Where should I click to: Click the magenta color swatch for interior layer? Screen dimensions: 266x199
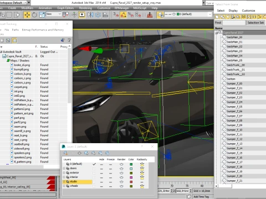coord(131,177)
